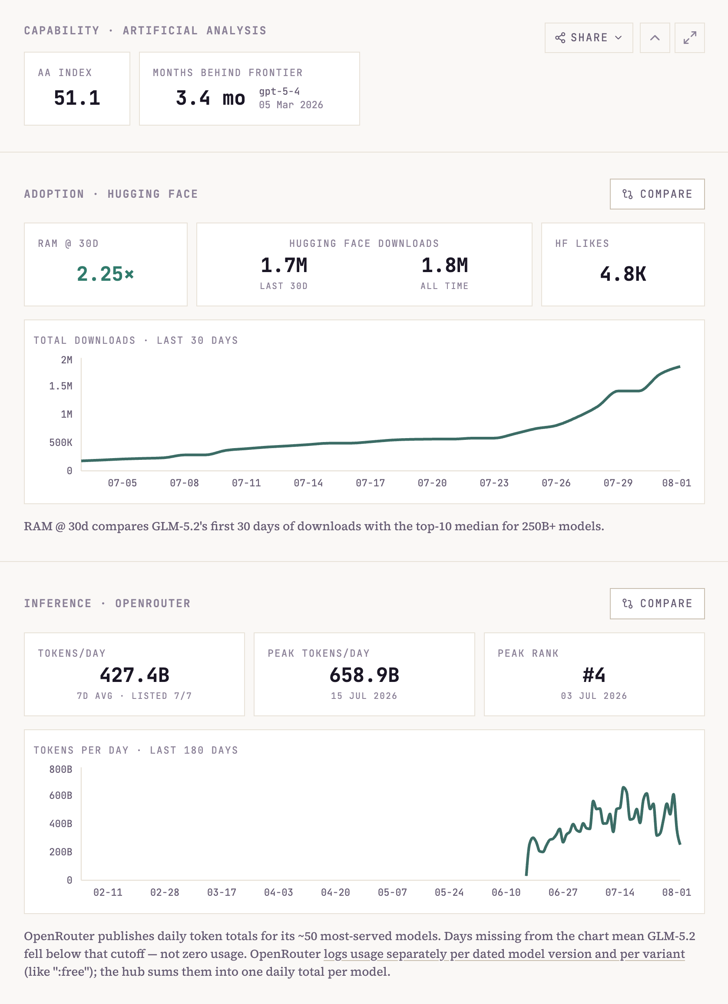This screenshot has width=728, height=1004.
Task: Click the Peak Tokens/Day 658.9B card
Action: point(364,674)
